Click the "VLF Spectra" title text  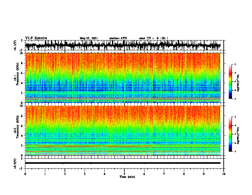36,38
